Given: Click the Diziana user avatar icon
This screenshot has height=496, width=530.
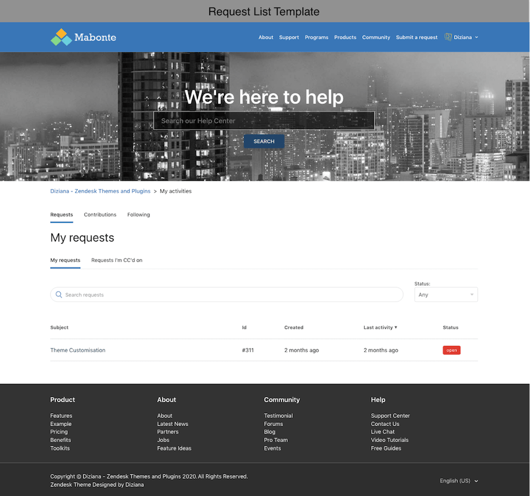Looking at the screenshot, I should click(x=448, y=37).
